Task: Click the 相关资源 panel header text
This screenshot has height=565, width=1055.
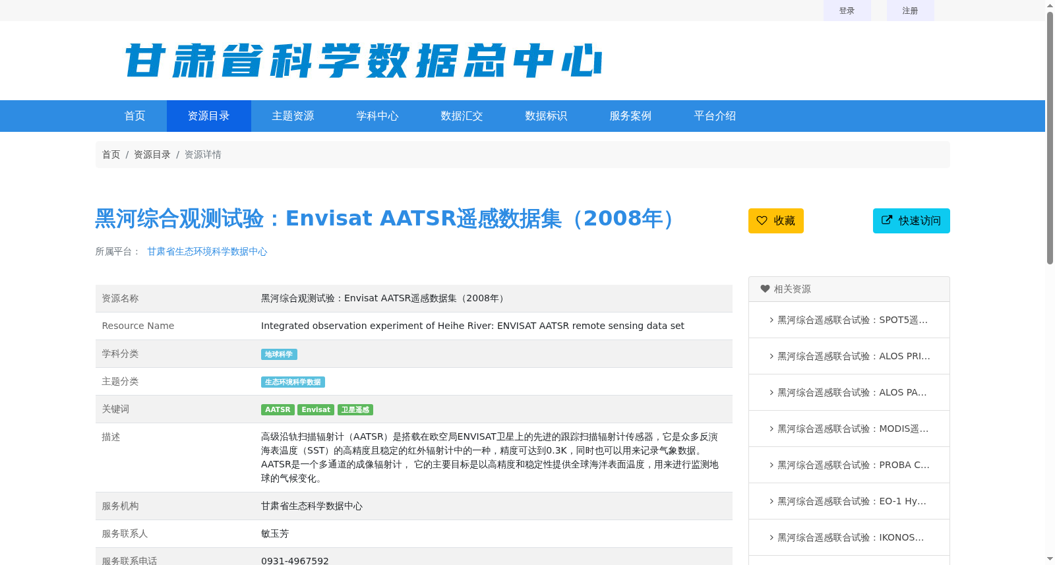Action: point(793,289)
